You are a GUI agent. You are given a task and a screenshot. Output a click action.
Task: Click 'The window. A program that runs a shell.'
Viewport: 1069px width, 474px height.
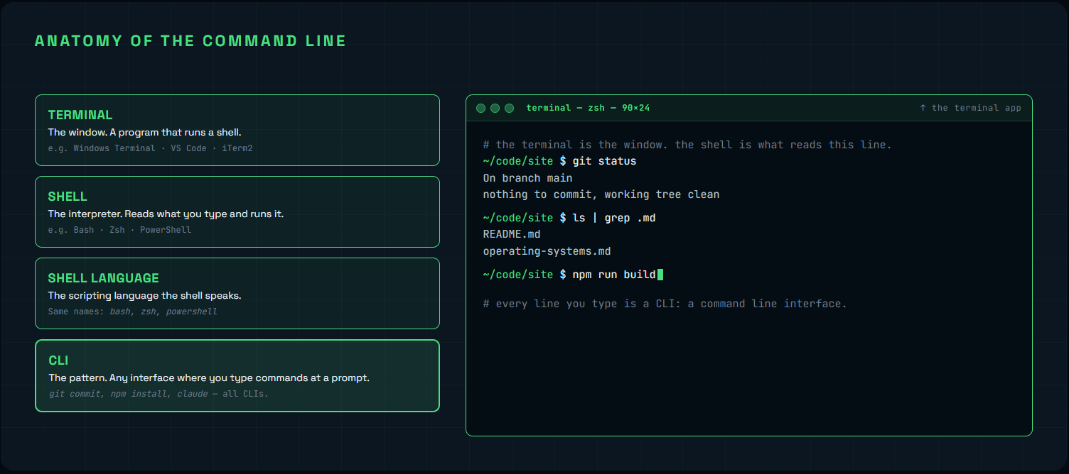tap(145, 133)
